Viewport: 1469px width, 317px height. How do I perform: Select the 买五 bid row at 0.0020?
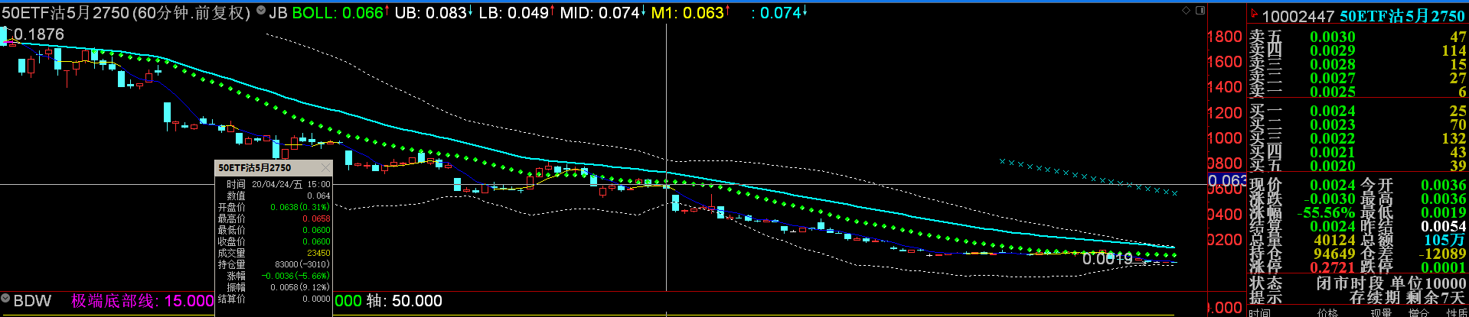point(1358,166)
